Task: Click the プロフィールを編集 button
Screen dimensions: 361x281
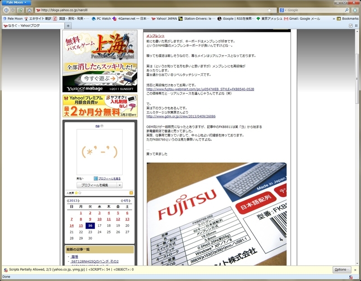Action: tap(97, 185)
